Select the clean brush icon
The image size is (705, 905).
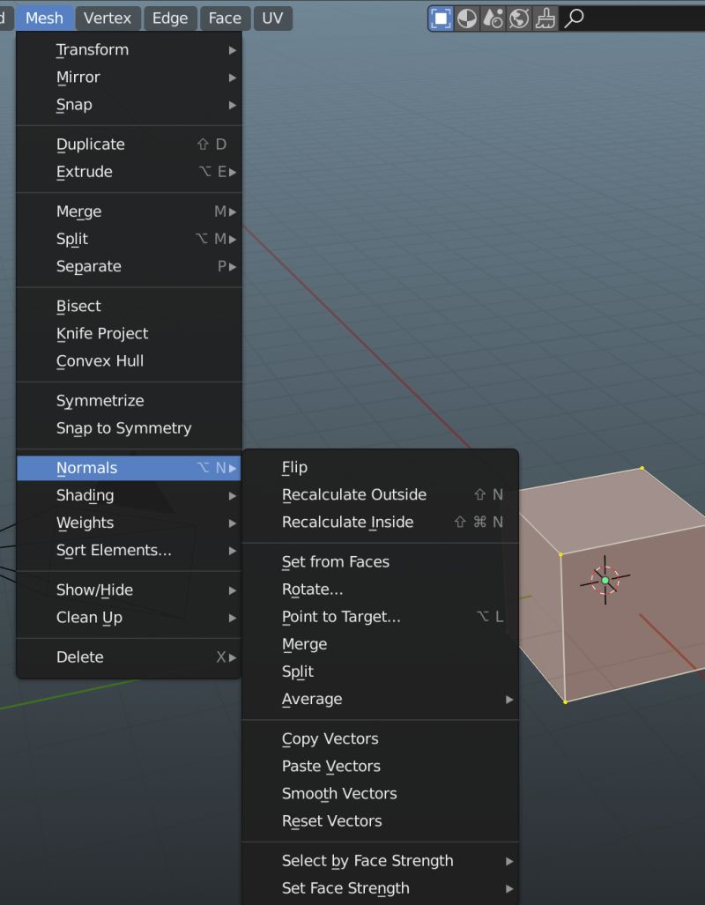click(545, 18)
